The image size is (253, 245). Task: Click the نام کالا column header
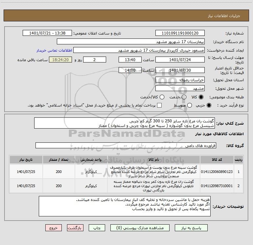(154, 160)
